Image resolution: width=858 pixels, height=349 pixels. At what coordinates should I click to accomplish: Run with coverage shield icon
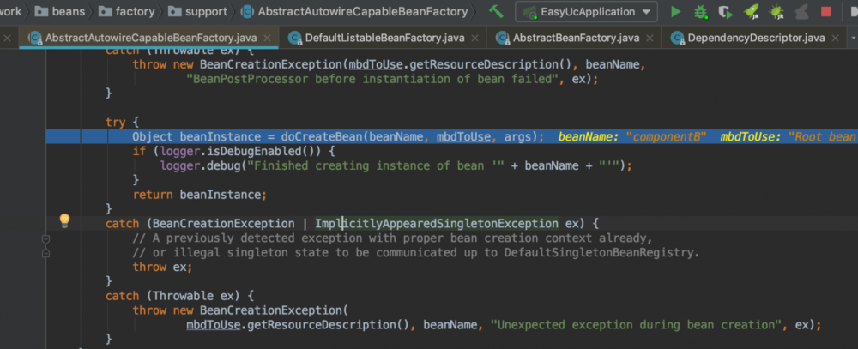pyautogui.click(x=726, y=12)
